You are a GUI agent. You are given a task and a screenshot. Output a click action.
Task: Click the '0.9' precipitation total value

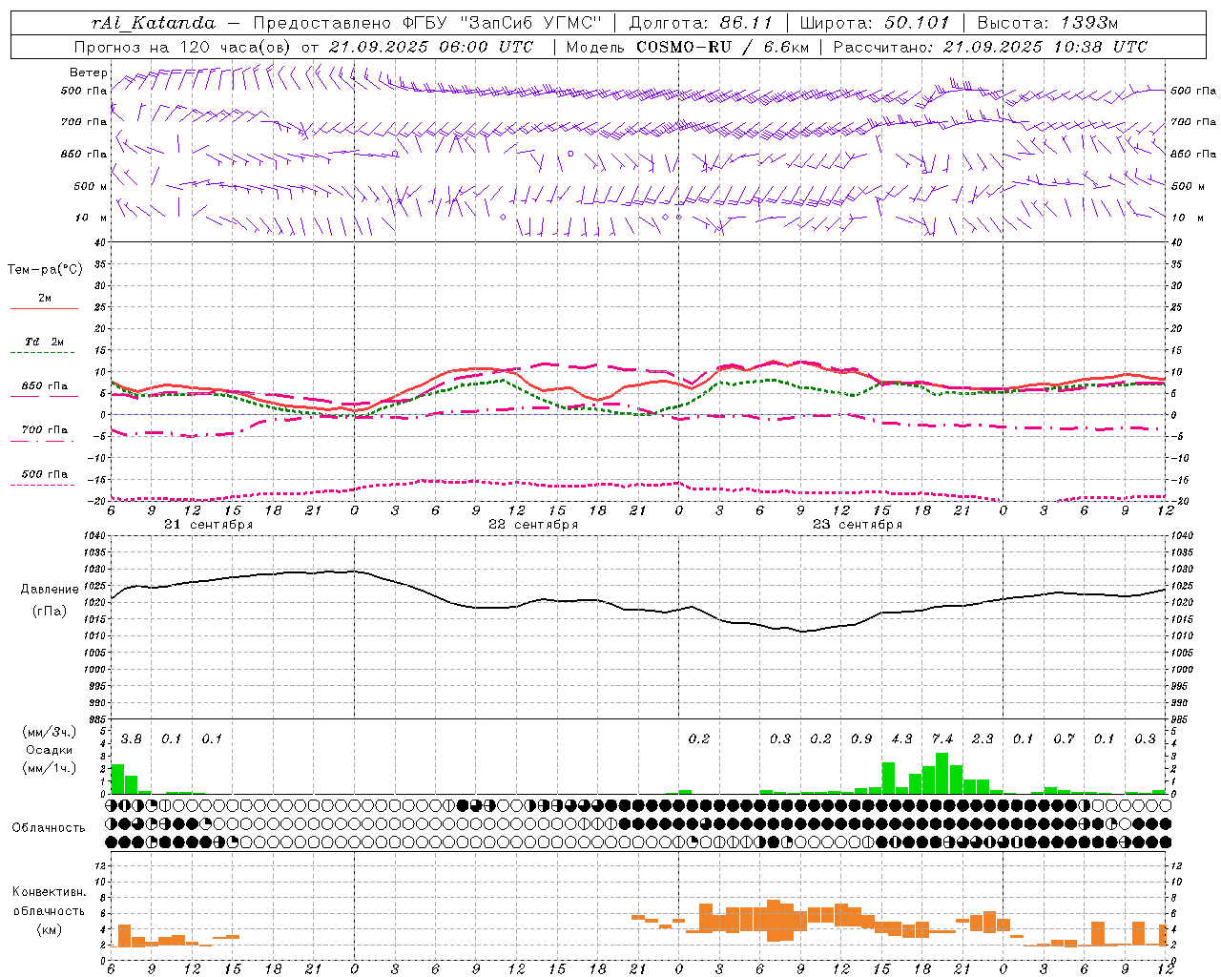coord(861,739)
